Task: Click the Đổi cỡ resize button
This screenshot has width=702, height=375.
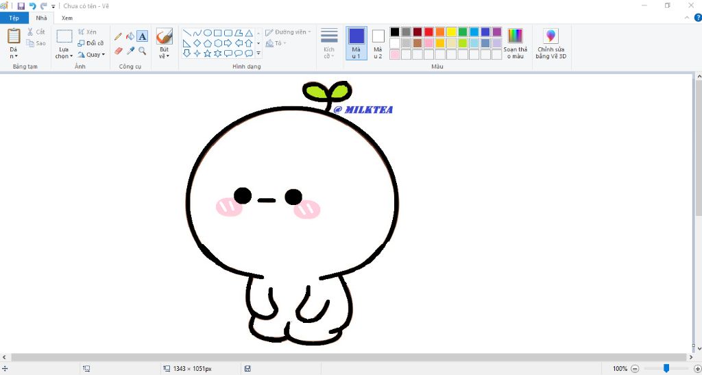Action: click(x=90, y=43)
